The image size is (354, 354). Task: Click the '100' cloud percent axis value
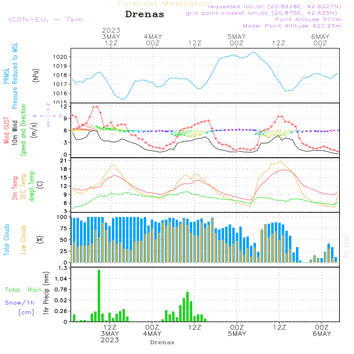tap(62, 217)
